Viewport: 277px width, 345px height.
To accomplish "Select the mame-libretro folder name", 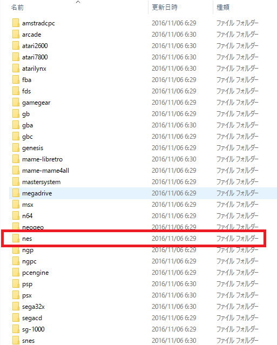I will point(43,159).
